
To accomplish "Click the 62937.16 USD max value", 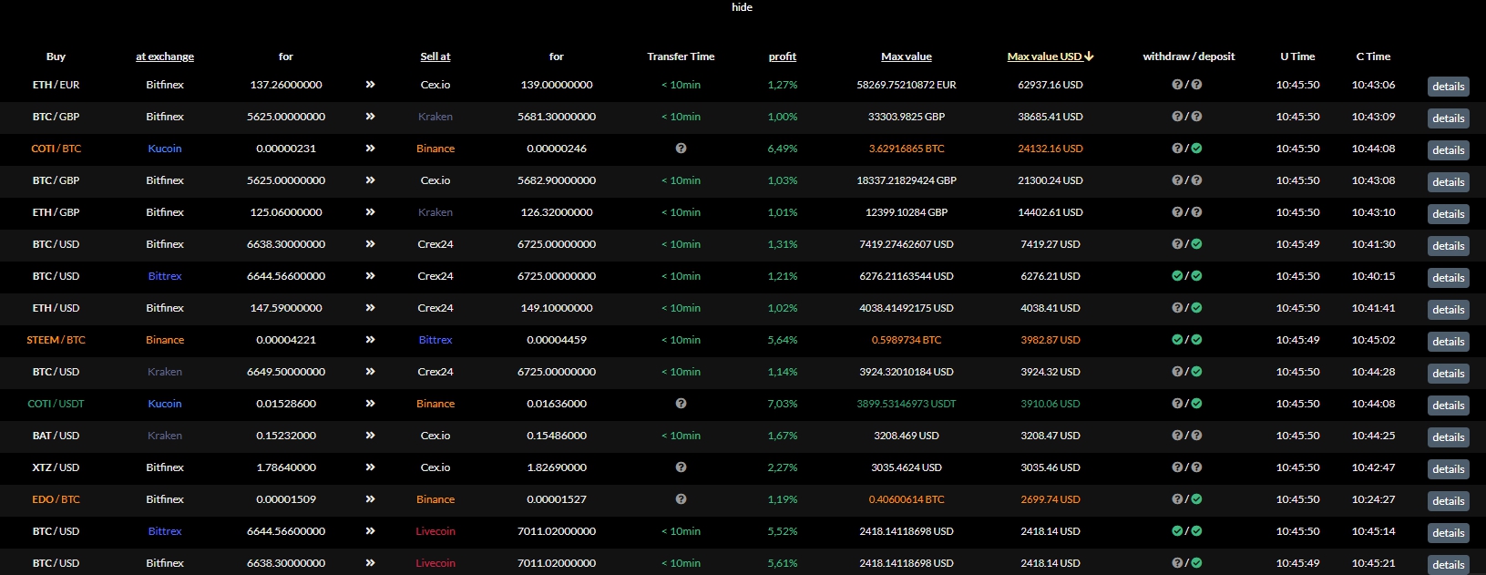I will click(x=1050, y=85).
